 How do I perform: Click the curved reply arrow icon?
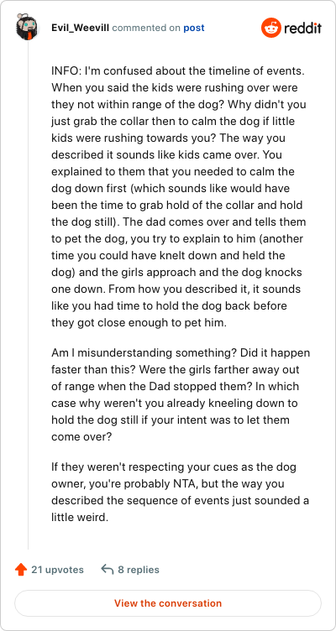pos(108,570)
